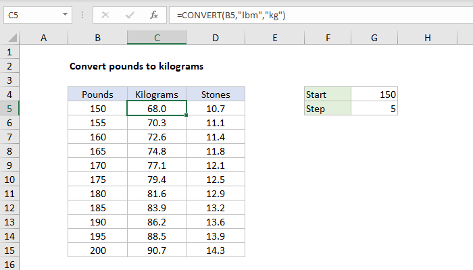Screen dimensions: 473x270
Task: Click the 14.3 stones cell
Action: pos(216,250)
